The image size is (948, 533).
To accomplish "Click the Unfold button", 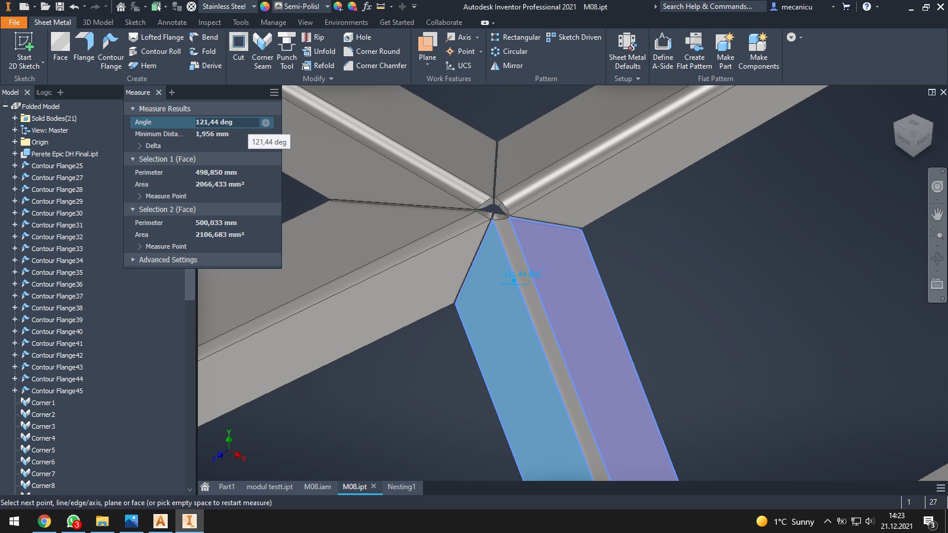I will point(319,52).
